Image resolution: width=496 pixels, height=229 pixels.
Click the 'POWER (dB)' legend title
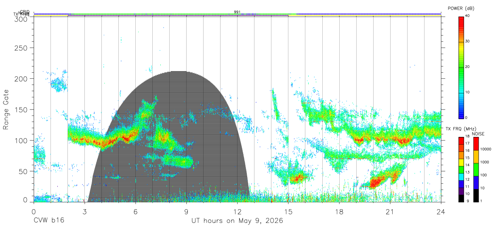tap(461, 8)
